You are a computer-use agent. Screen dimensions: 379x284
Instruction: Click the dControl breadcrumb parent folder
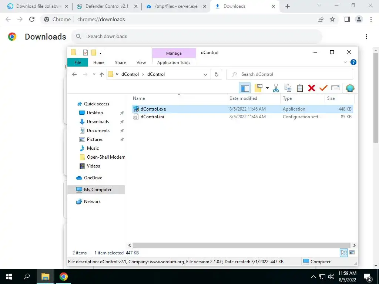pos(130,74)
